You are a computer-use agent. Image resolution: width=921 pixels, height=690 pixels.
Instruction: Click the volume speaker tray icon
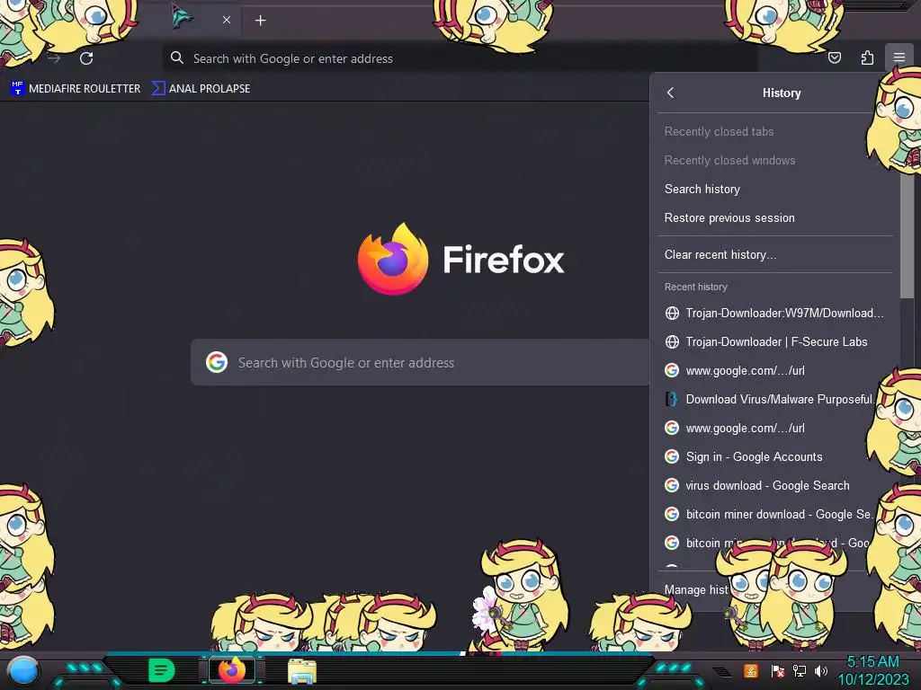(x=821, y=670)
